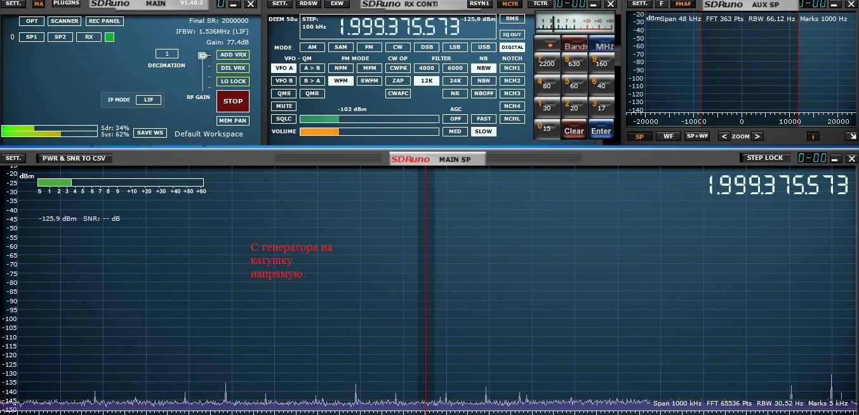The image size is (859, 415).
Task: Click the Enter key on the keypad
Action: tap(601, 129)
